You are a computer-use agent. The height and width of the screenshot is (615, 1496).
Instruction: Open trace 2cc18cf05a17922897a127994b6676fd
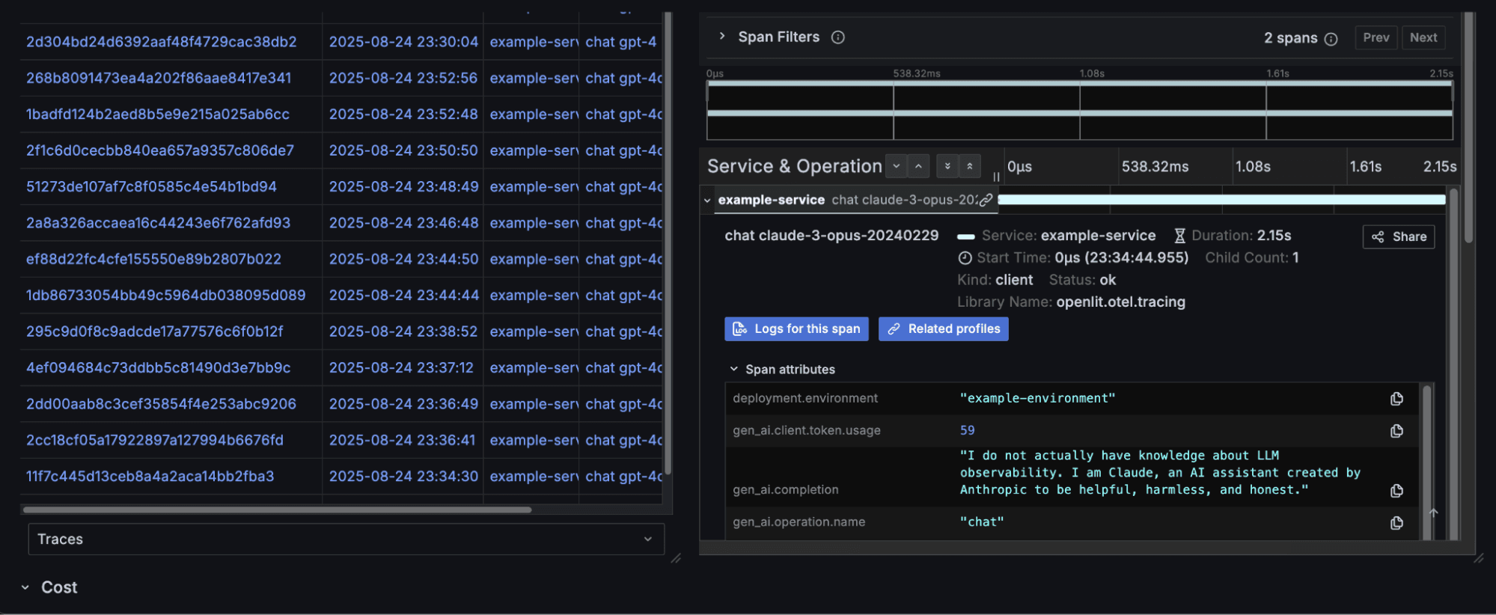point(155,440)
